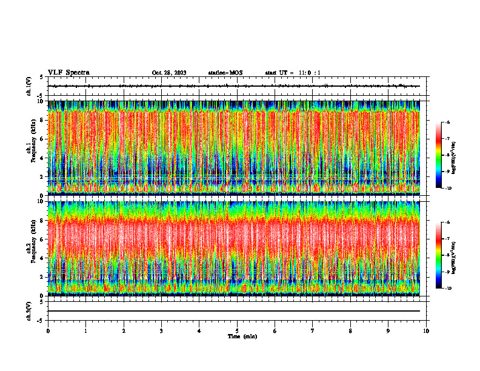The image size is (480, 371).
Task: Click time axis tick label '4'
Action: [199, 331]
